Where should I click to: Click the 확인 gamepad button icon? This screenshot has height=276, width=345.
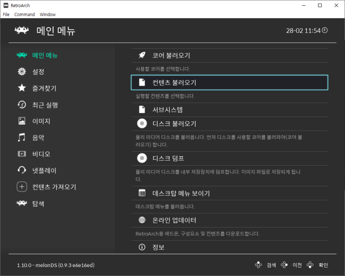click(310, 265)
